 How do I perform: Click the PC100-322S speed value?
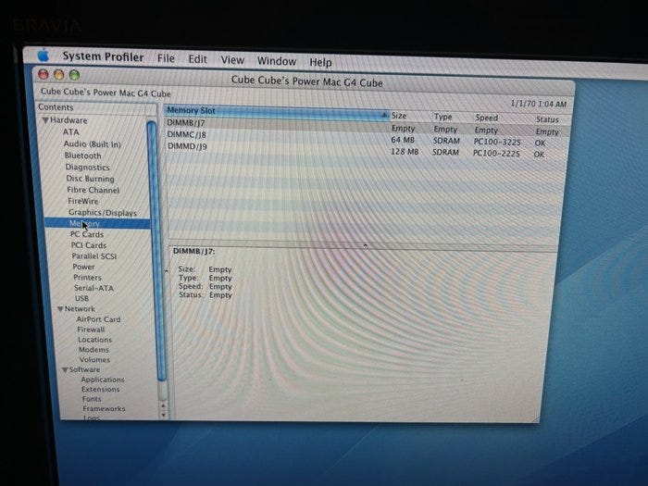497,142
